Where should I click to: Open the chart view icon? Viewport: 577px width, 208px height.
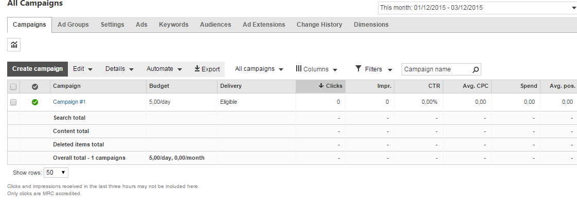pyautogui.click(x=14, y=45)
